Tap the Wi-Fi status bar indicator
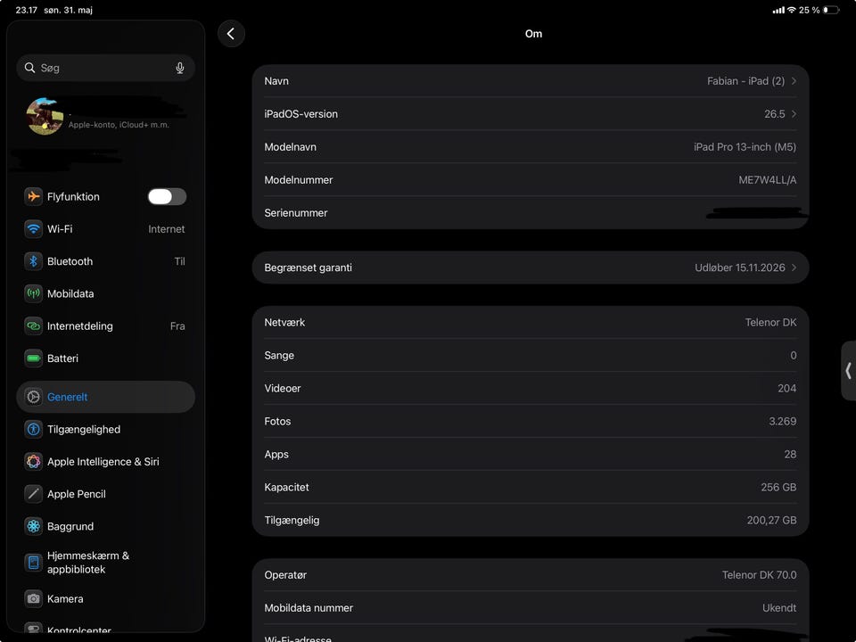The image size is (856, 642). tap(792, 10)
